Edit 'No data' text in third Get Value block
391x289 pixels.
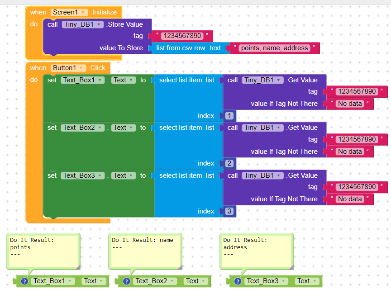tap(350, 199)
